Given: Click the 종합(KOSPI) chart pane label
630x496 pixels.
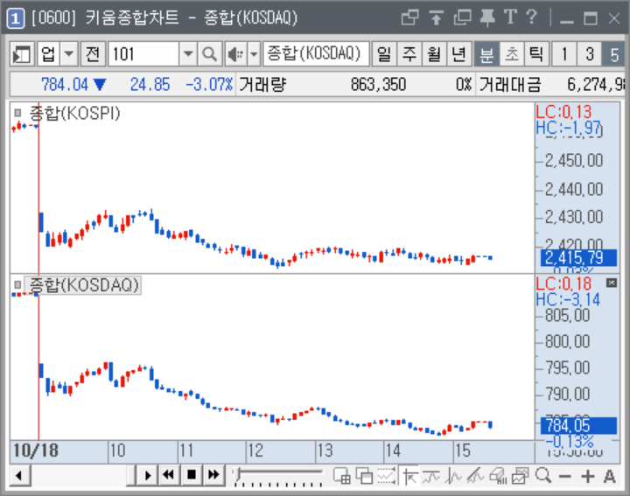Looking at the screenshot, I should coord(74,113).
